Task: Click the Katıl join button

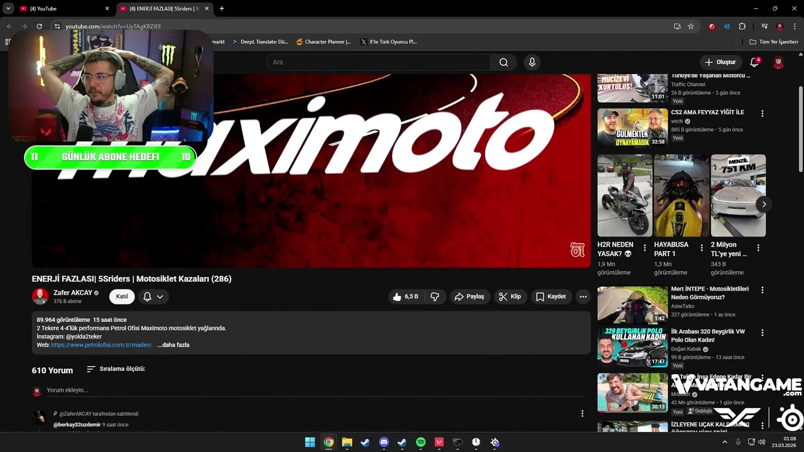Action: tap(122, 297)
